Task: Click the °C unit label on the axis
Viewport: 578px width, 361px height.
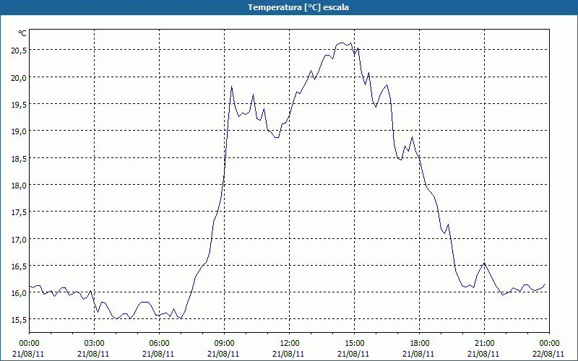Action: (x=22, y=33)
